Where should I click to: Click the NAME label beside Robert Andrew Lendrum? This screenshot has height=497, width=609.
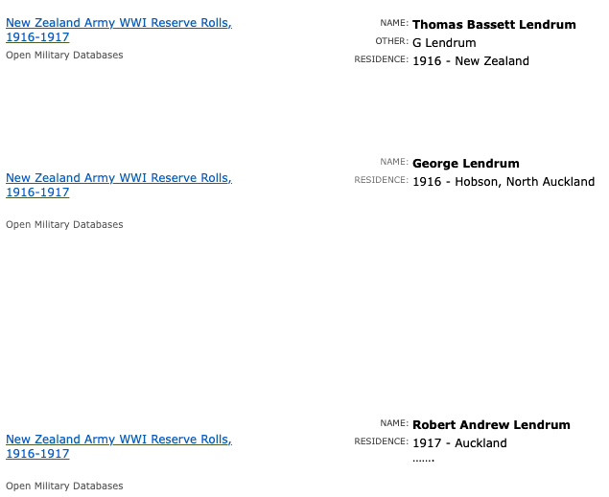(x=393, y=424)
